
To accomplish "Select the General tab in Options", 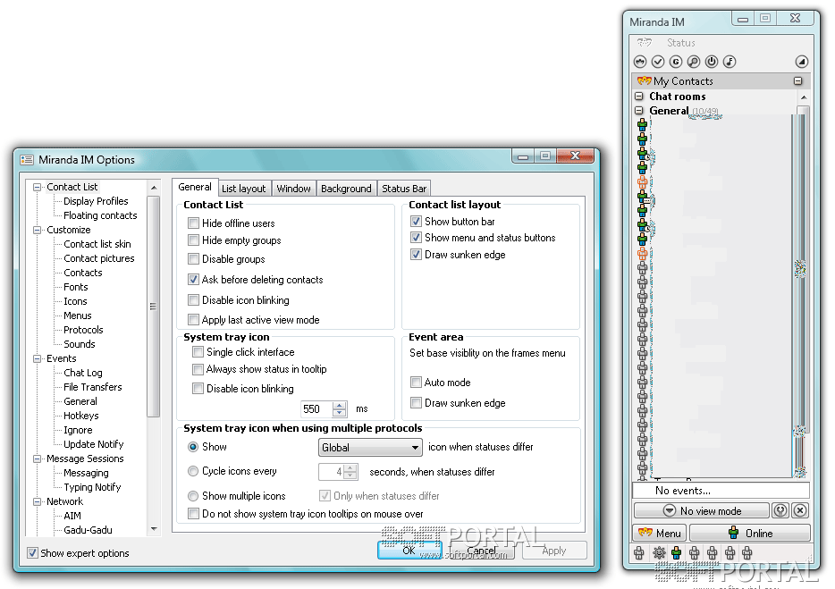I will click(x=195, y=187).
